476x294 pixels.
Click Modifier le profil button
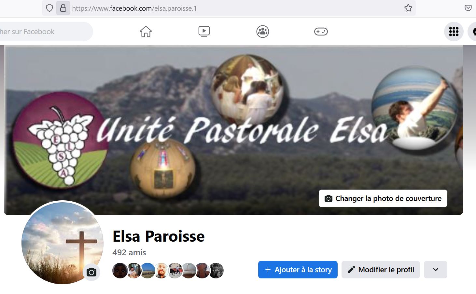pyautogui.click(x=381, y=270)
